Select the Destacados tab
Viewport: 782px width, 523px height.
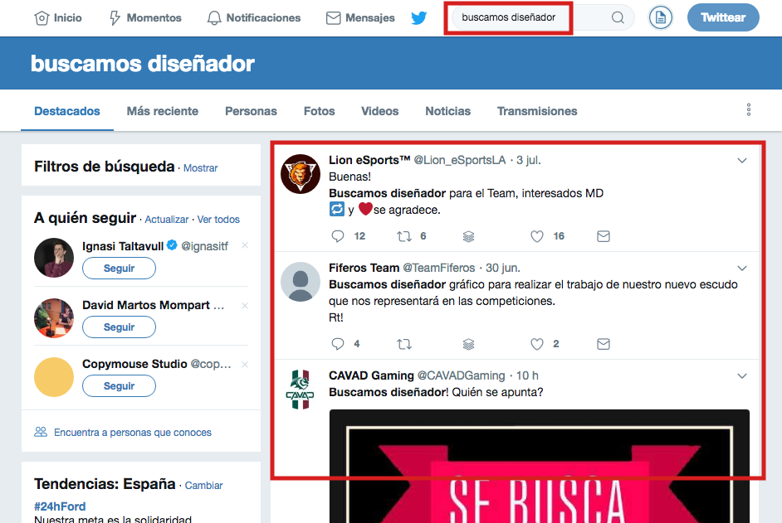(67, 111)
